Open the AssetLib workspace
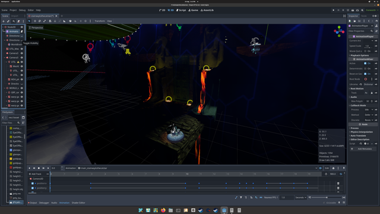The width and height of the screenshot is (380, 214). pyautogui.click(x=207, y=10)
